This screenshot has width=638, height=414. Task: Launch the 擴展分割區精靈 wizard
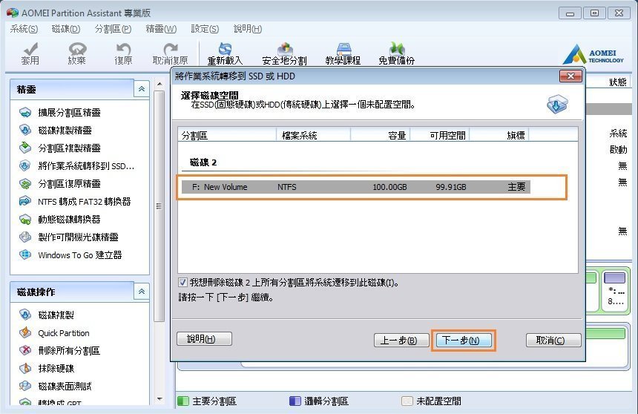(69, 112)
